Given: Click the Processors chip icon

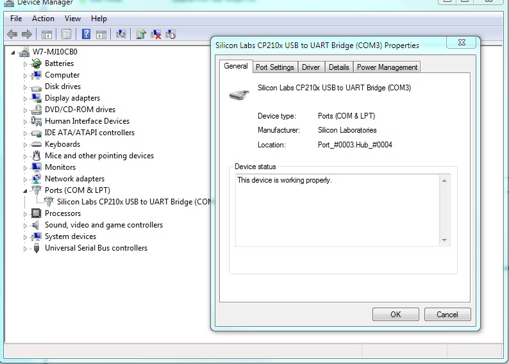Looking at the screenshot, I should pos(37,213).
